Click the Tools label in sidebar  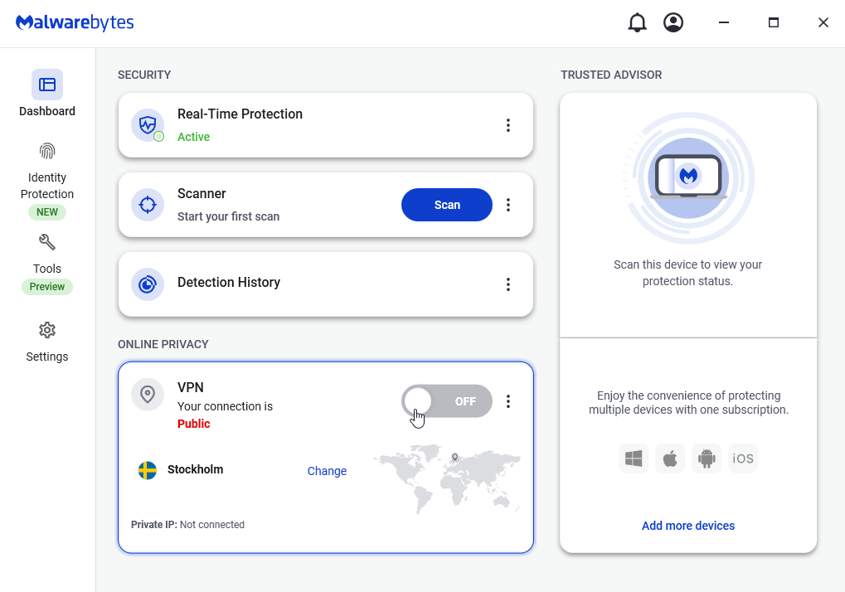click(47, 269)
